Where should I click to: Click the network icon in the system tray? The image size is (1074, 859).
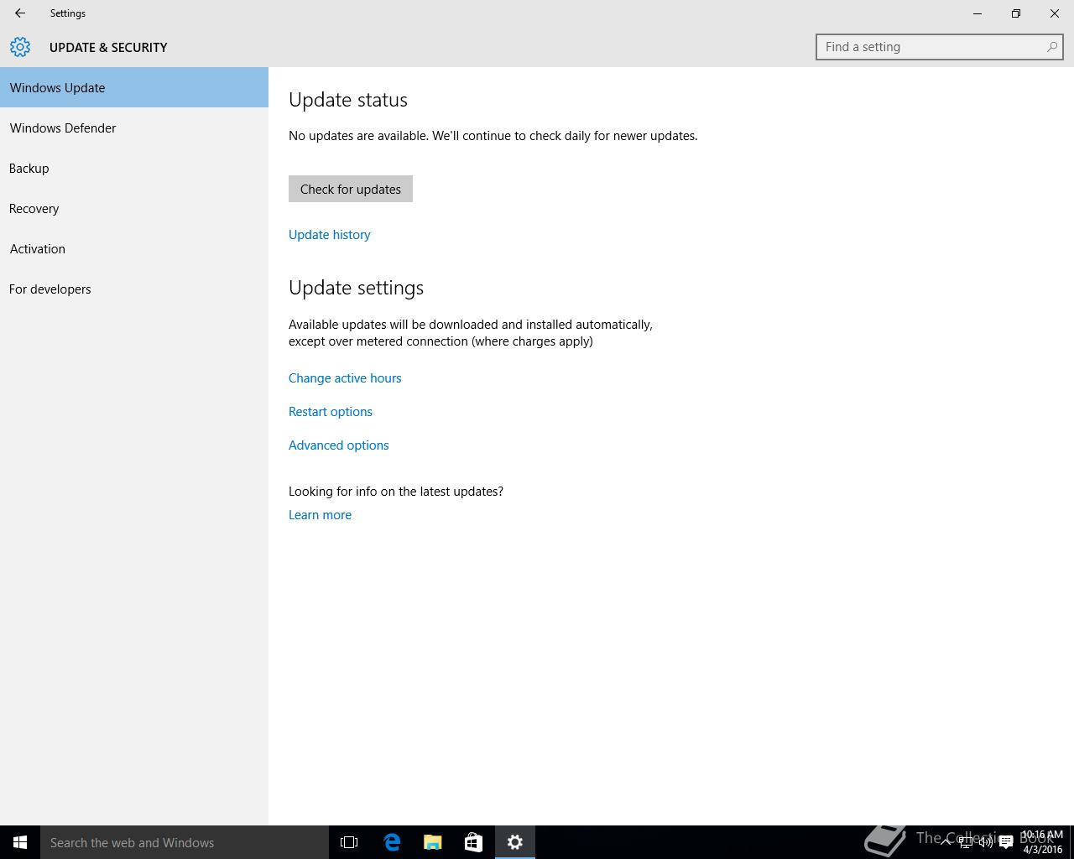[x=966, y=842]
